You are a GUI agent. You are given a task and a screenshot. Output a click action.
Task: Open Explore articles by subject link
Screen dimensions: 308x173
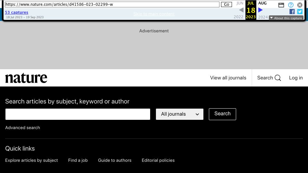click(31, 161)
